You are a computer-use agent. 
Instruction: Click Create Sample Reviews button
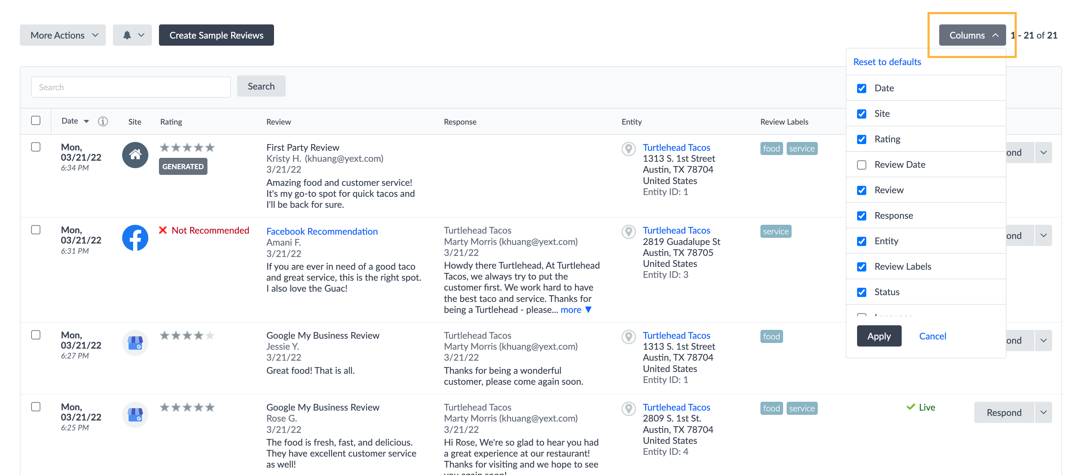click(x=216, y=35)
